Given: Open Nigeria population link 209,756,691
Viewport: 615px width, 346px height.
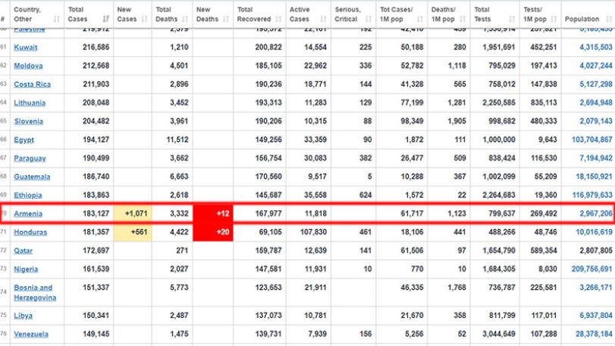Looking at the screenshot, I should (x=591, y=269).
